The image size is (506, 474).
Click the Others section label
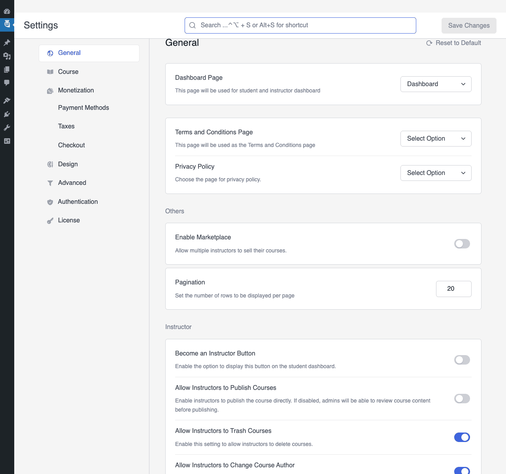coord(175,211)
